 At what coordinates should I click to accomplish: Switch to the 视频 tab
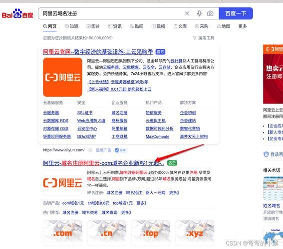(x=158, y=26)
